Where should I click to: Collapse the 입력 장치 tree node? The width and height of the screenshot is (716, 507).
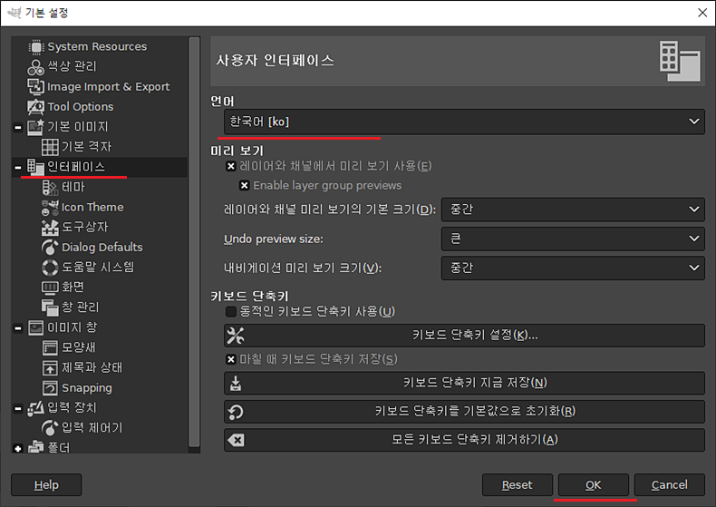18,408
